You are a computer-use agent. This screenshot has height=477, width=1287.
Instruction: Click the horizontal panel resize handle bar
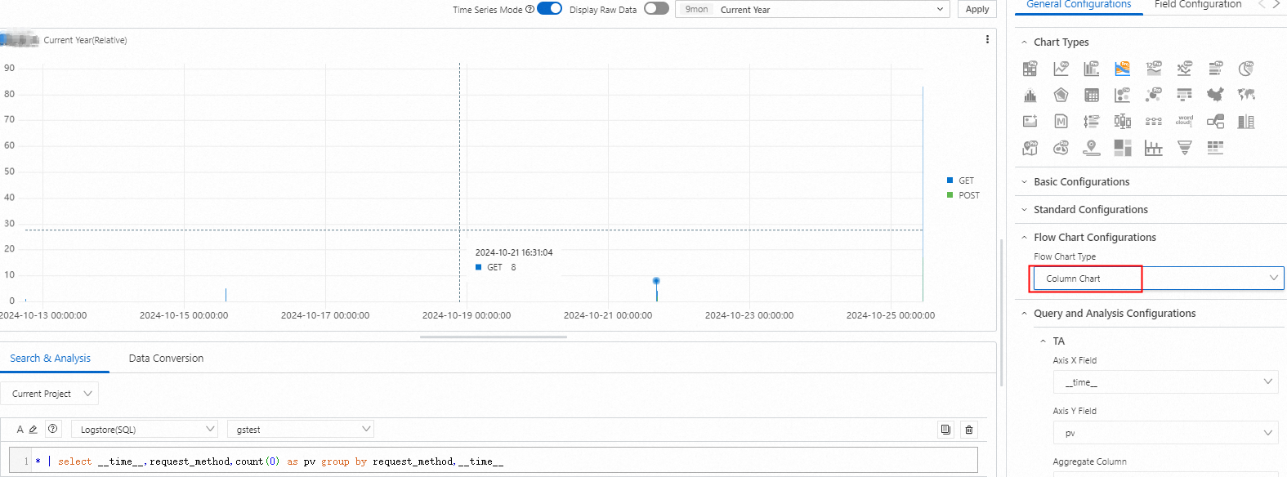pos(494,337)
